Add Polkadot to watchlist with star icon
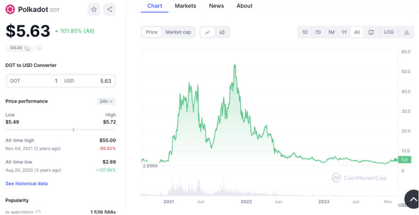This screenshot has height=215, width=419. coord(94,9)
